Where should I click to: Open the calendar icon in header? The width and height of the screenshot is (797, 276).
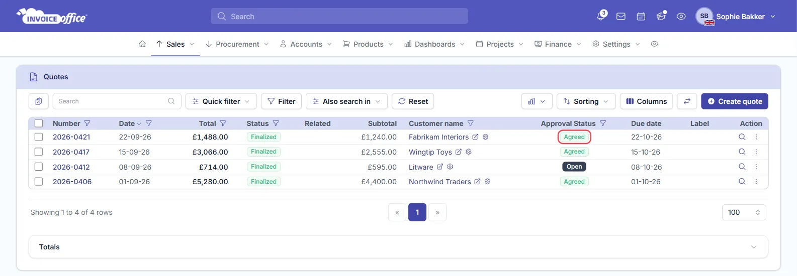coord(641,17)
